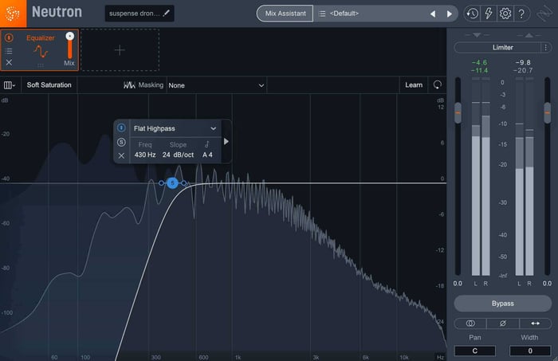Select the band 5 EQ node

pos(173,183)
